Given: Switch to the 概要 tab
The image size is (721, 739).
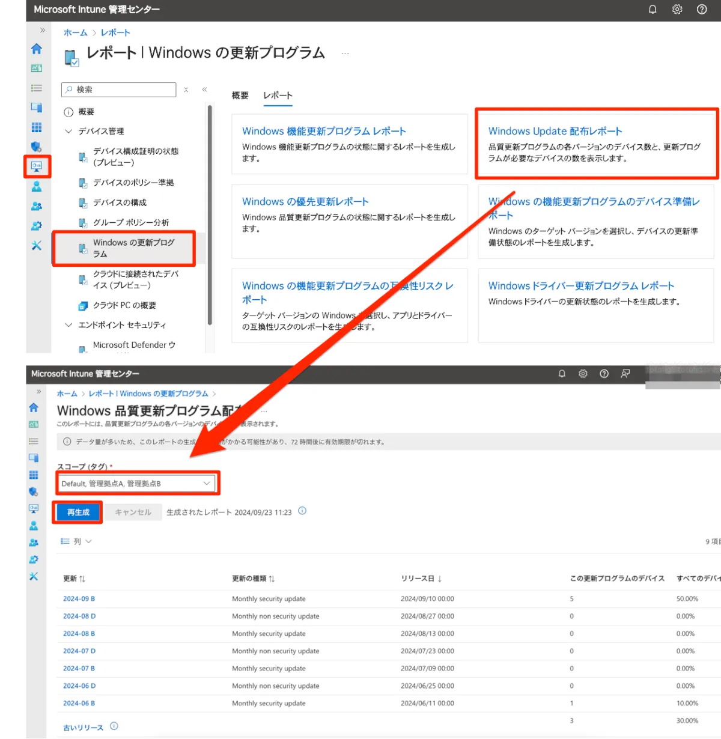Looking at the screenshot, I should (x=240, y=96).
